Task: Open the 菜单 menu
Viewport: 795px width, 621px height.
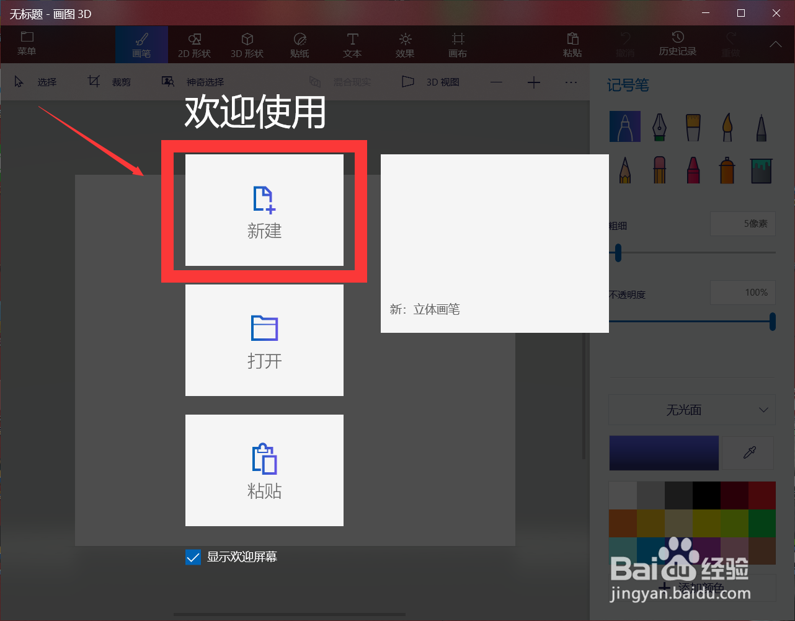Action: pyautogui.click(x=26, y=44)
